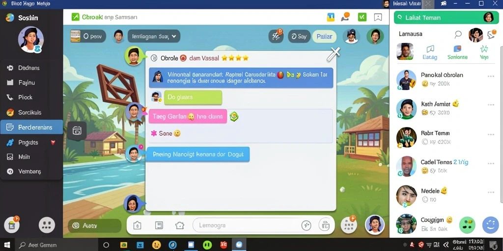The height and width of the screenshot is (251, 503).
Task: Switch to the Sonlonte tab
Action: point(457,53)
